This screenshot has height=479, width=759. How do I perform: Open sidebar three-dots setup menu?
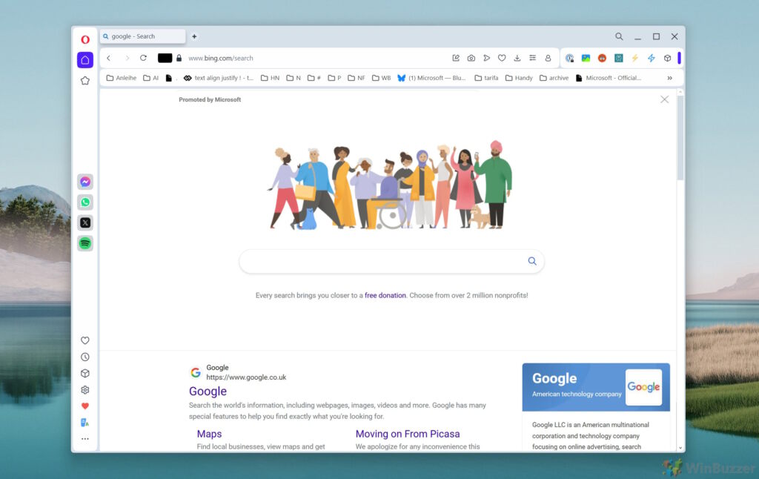(x=85, y=439)
